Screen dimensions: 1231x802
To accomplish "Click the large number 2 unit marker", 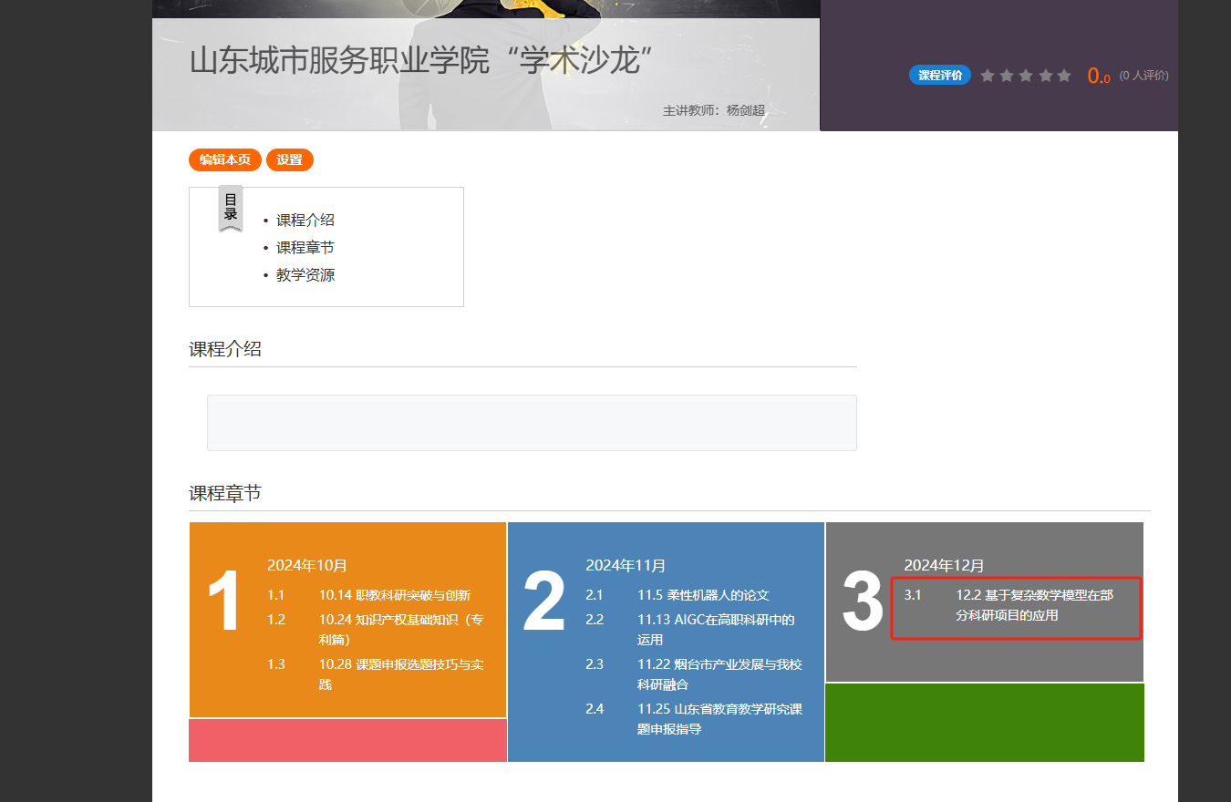I will pyautogui.click(x=544, y=601).
